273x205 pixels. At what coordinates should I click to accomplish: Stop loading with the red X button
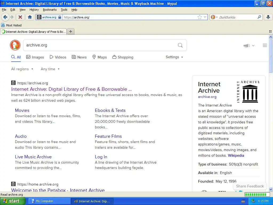tap(20, 17)
